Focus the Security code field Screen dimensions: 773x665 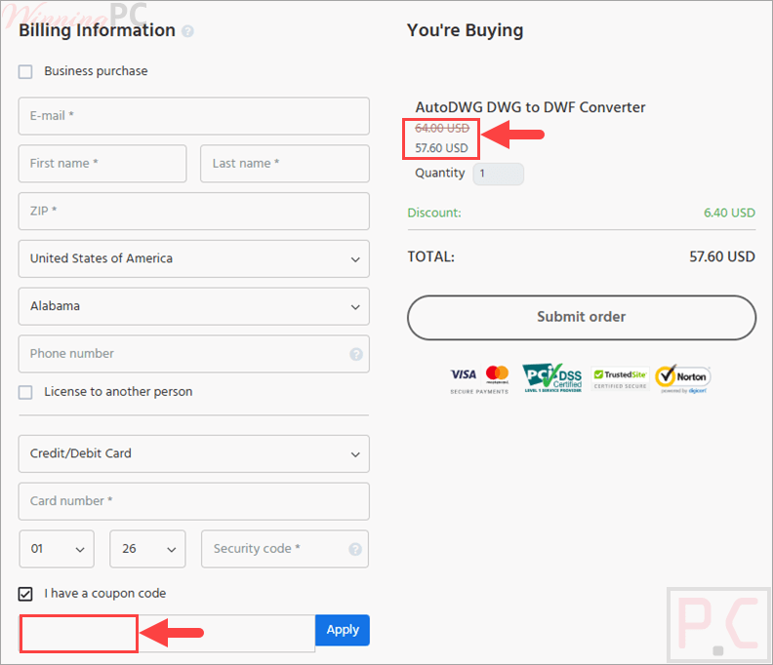[285, 549]
